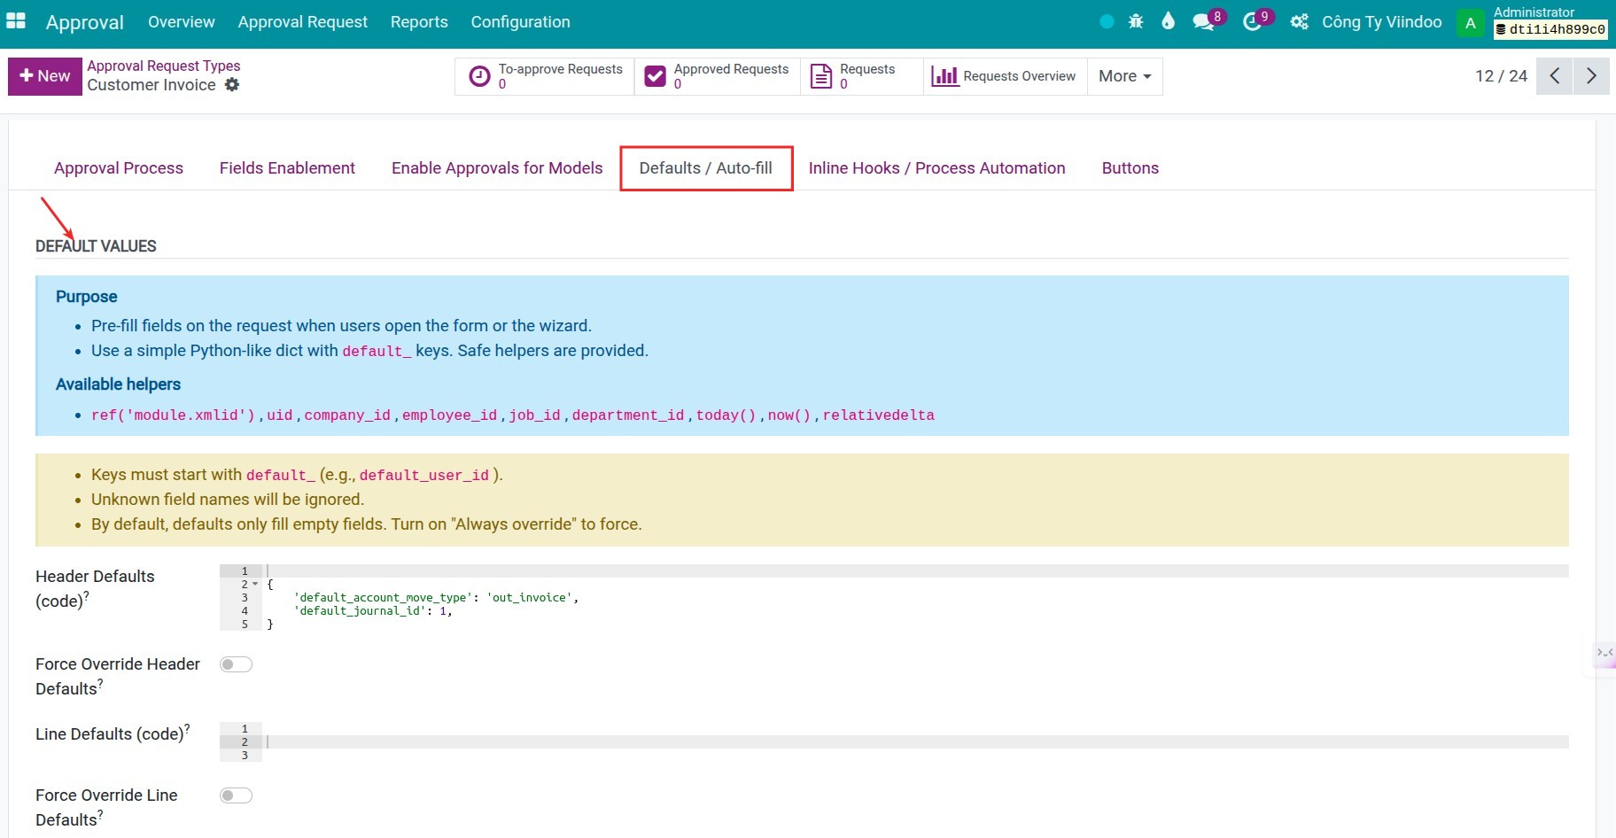Open the Administrator avatar
This screenshot has height=838, width=1616.
(x=1470, y=22)
